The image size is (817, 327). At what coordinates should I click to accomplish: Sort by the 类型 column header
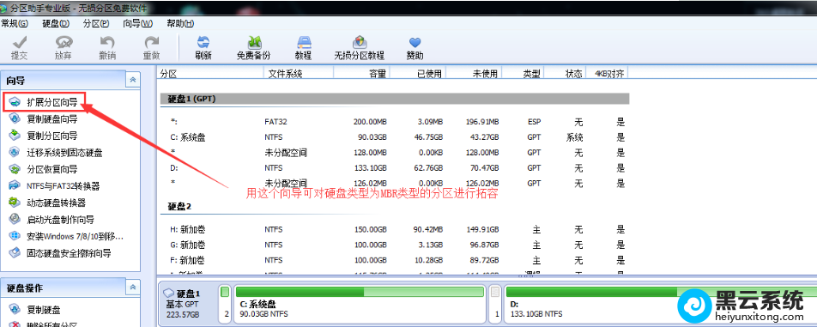[x=524, y=74]
